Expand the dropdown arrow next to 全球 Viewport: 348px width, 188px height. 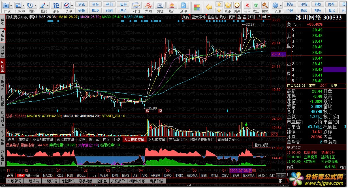(281, 5)
